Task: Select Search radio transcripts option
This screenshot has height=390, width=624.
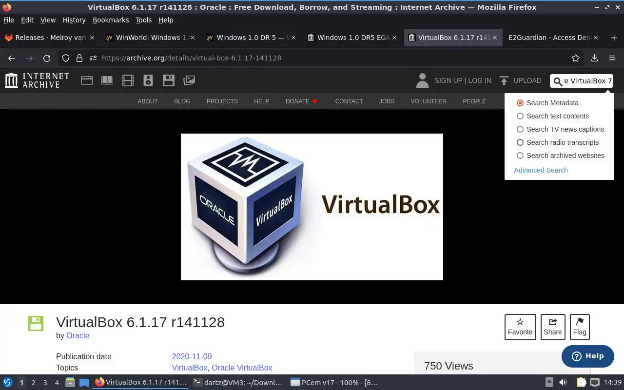Action: (520, 142)
